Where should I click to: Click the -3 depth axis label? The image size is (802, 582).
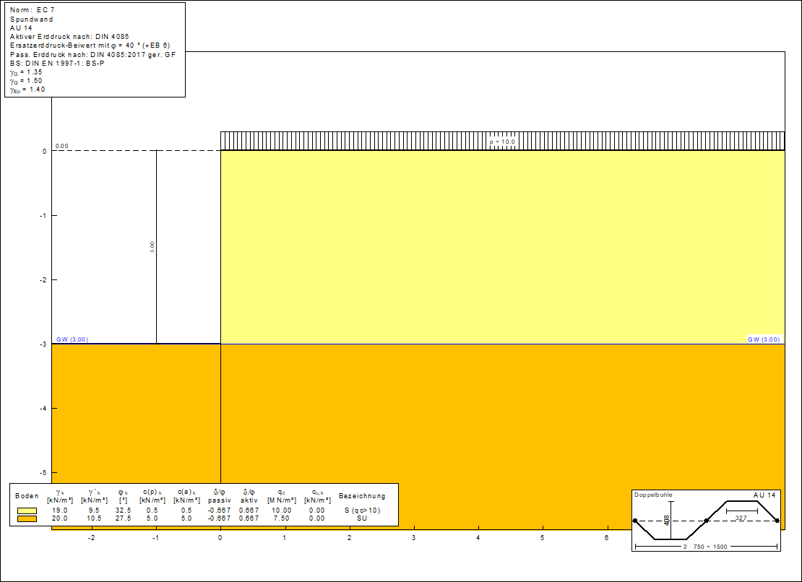click(x=43, y=344)
